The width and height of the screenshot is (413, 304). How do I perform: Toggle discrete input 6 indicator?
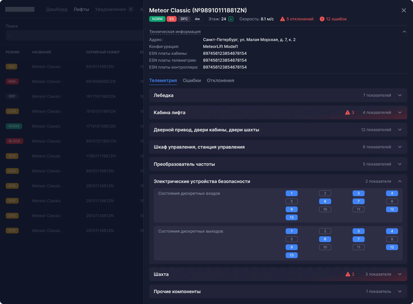click(x=325, y=201)
